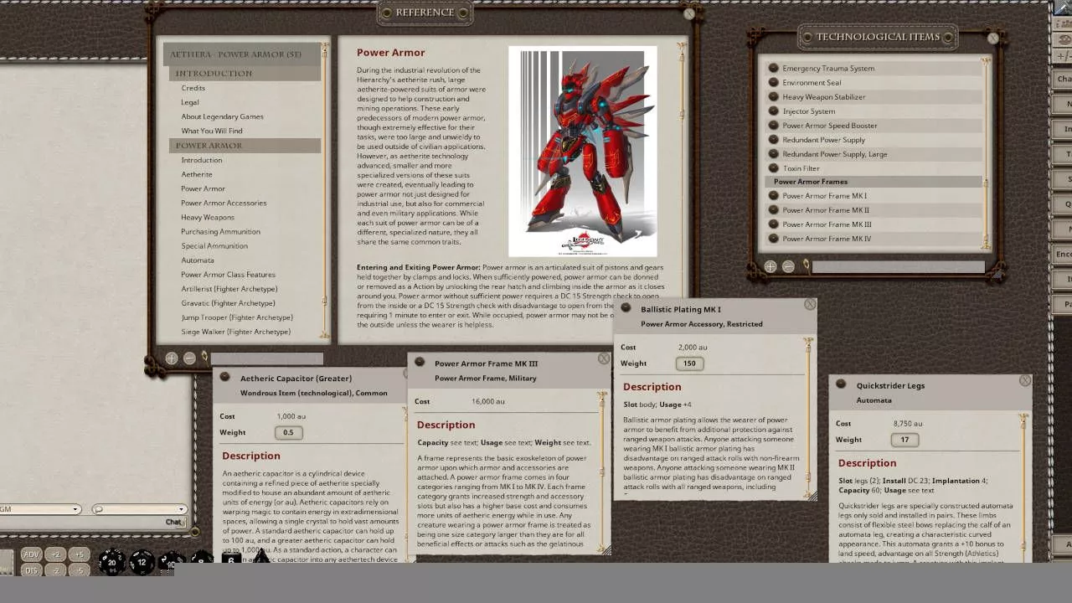Screen dimensions: 1072x603
Task: Collapse the Introduction chapter header
Action: (x=245, y=74)
